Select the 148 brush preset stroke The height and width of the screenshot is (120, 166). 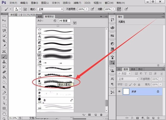(55, 82)
